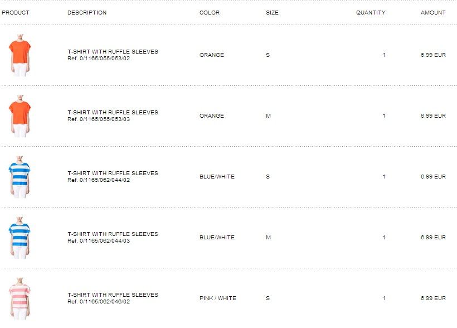This screenshot has height=328, width=457.
Task: Click the PRODUCT column header
Action: click(x=16, y=12)
